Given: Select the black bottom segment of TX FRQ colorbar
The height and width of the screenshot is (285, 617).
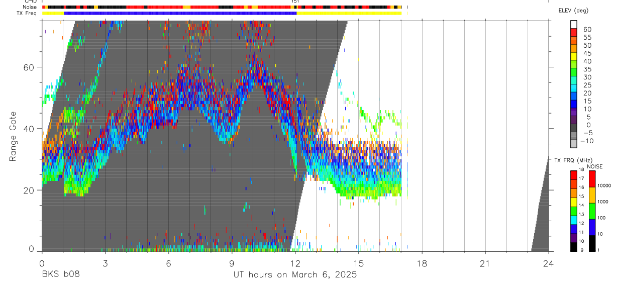Looking at the screenshot, I should (574, 247).
